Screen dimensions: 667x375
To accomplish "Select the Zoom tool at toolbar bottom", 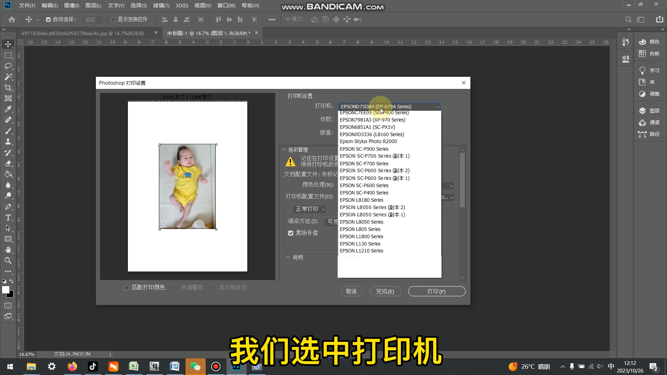I will click(8, 260).
